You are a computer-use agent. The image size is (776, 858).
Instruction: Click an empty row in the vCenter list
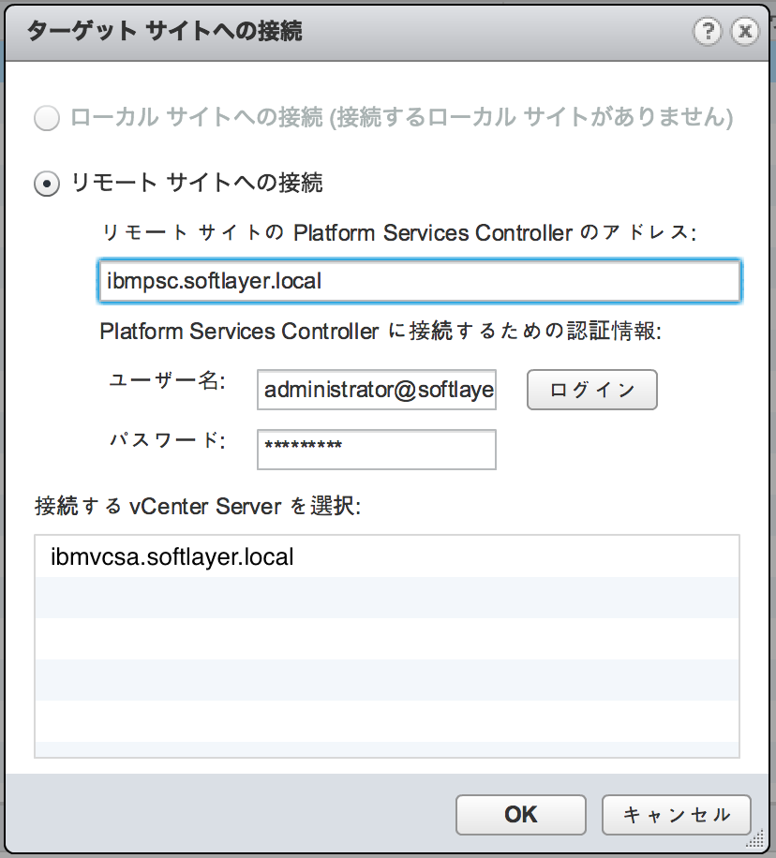coord(387,637)
